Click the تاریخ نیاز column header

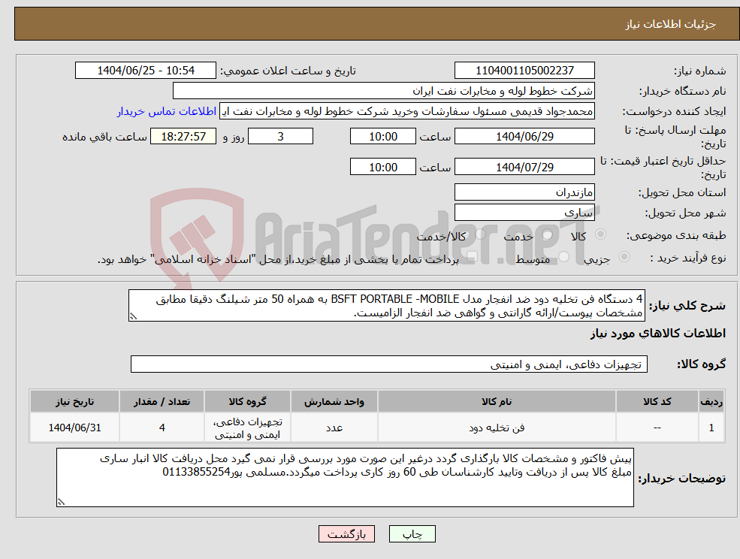74,402
